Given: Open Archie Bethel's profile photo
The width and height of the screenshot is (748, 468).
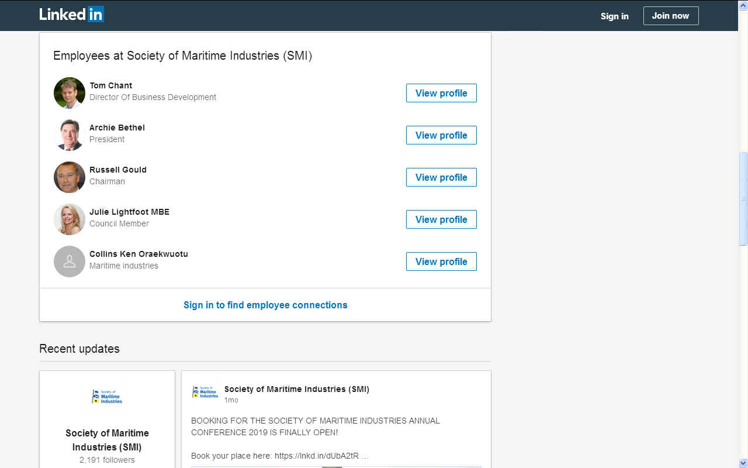Looking at the screenshot, I should [x=70, y=135].
